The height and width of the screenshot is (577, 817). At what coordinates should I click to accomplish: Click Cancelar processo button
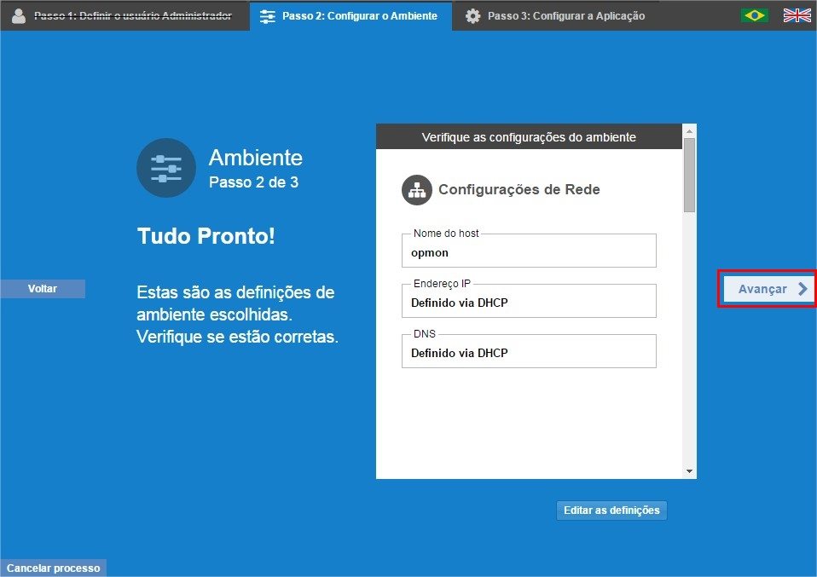tap(53, 568)
